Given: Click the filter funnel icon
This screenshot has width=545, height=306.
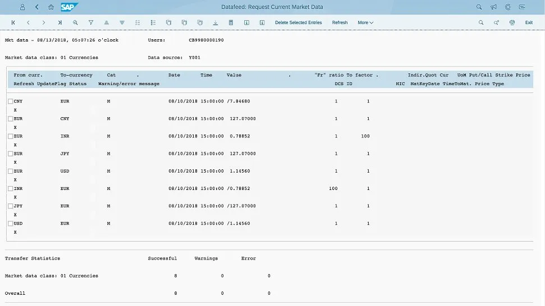Looking at the screenshot, I should (91, 22).
